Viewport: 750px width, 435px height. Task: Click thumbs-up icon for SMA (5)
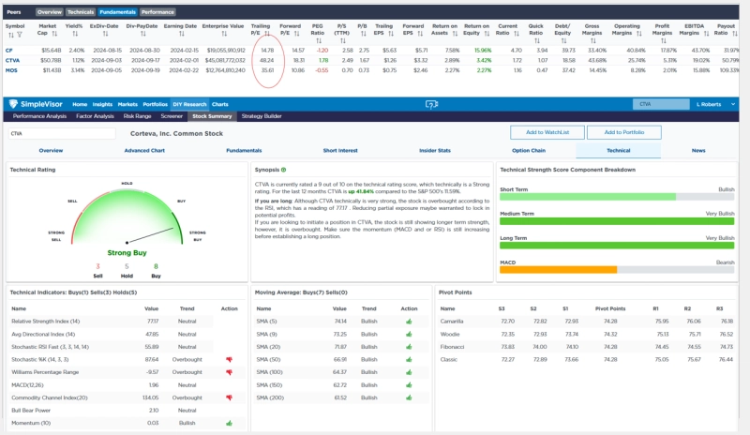click(x=409, y=321)
